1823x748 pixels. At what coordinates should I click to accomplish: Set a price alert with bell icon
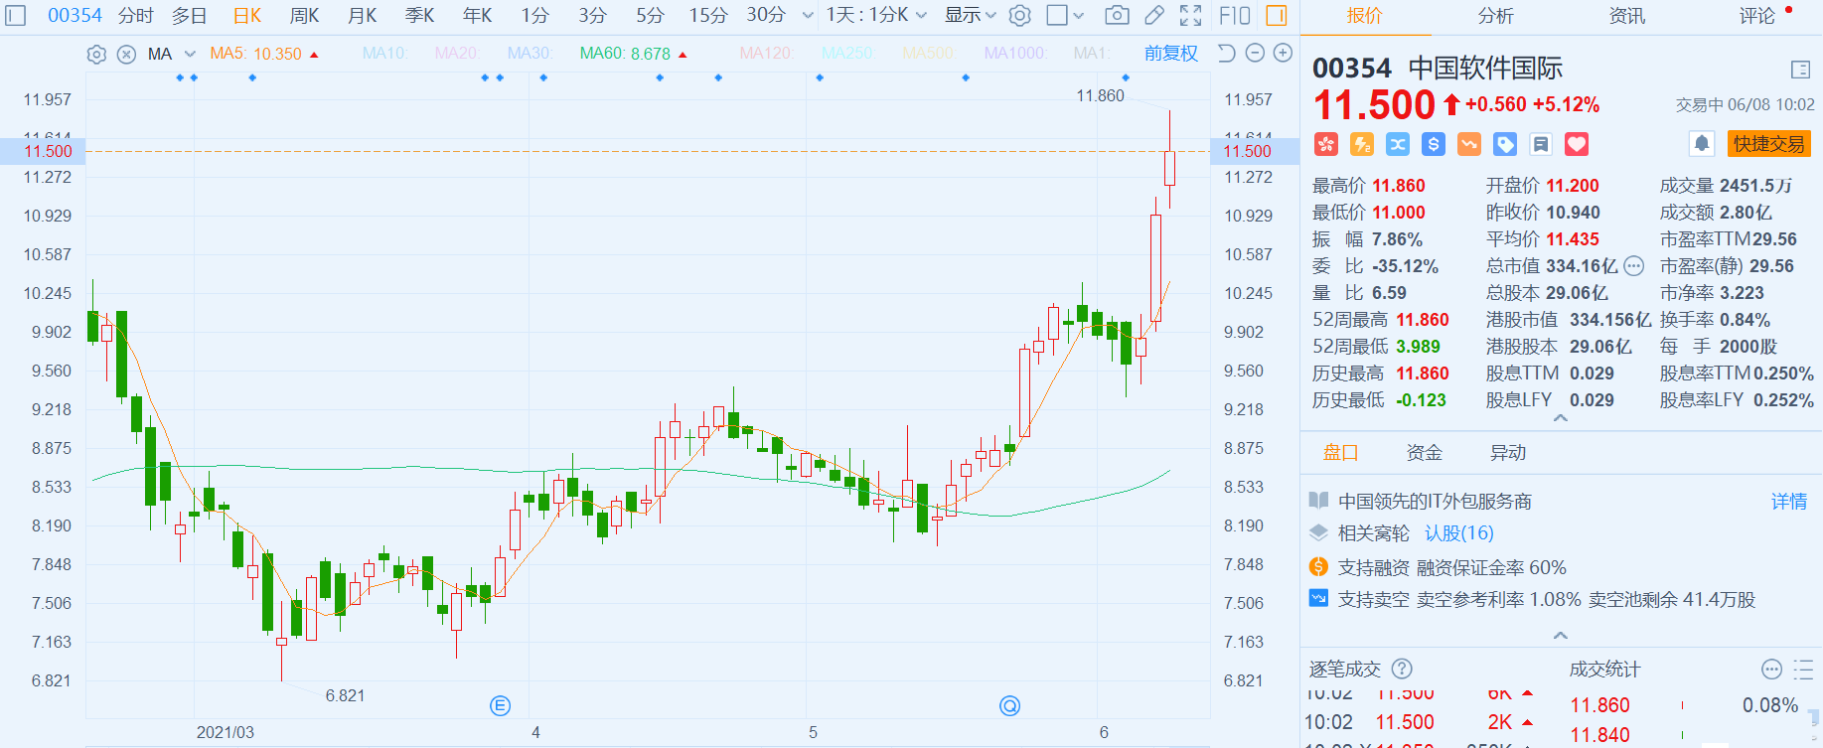pos(1702,144)
